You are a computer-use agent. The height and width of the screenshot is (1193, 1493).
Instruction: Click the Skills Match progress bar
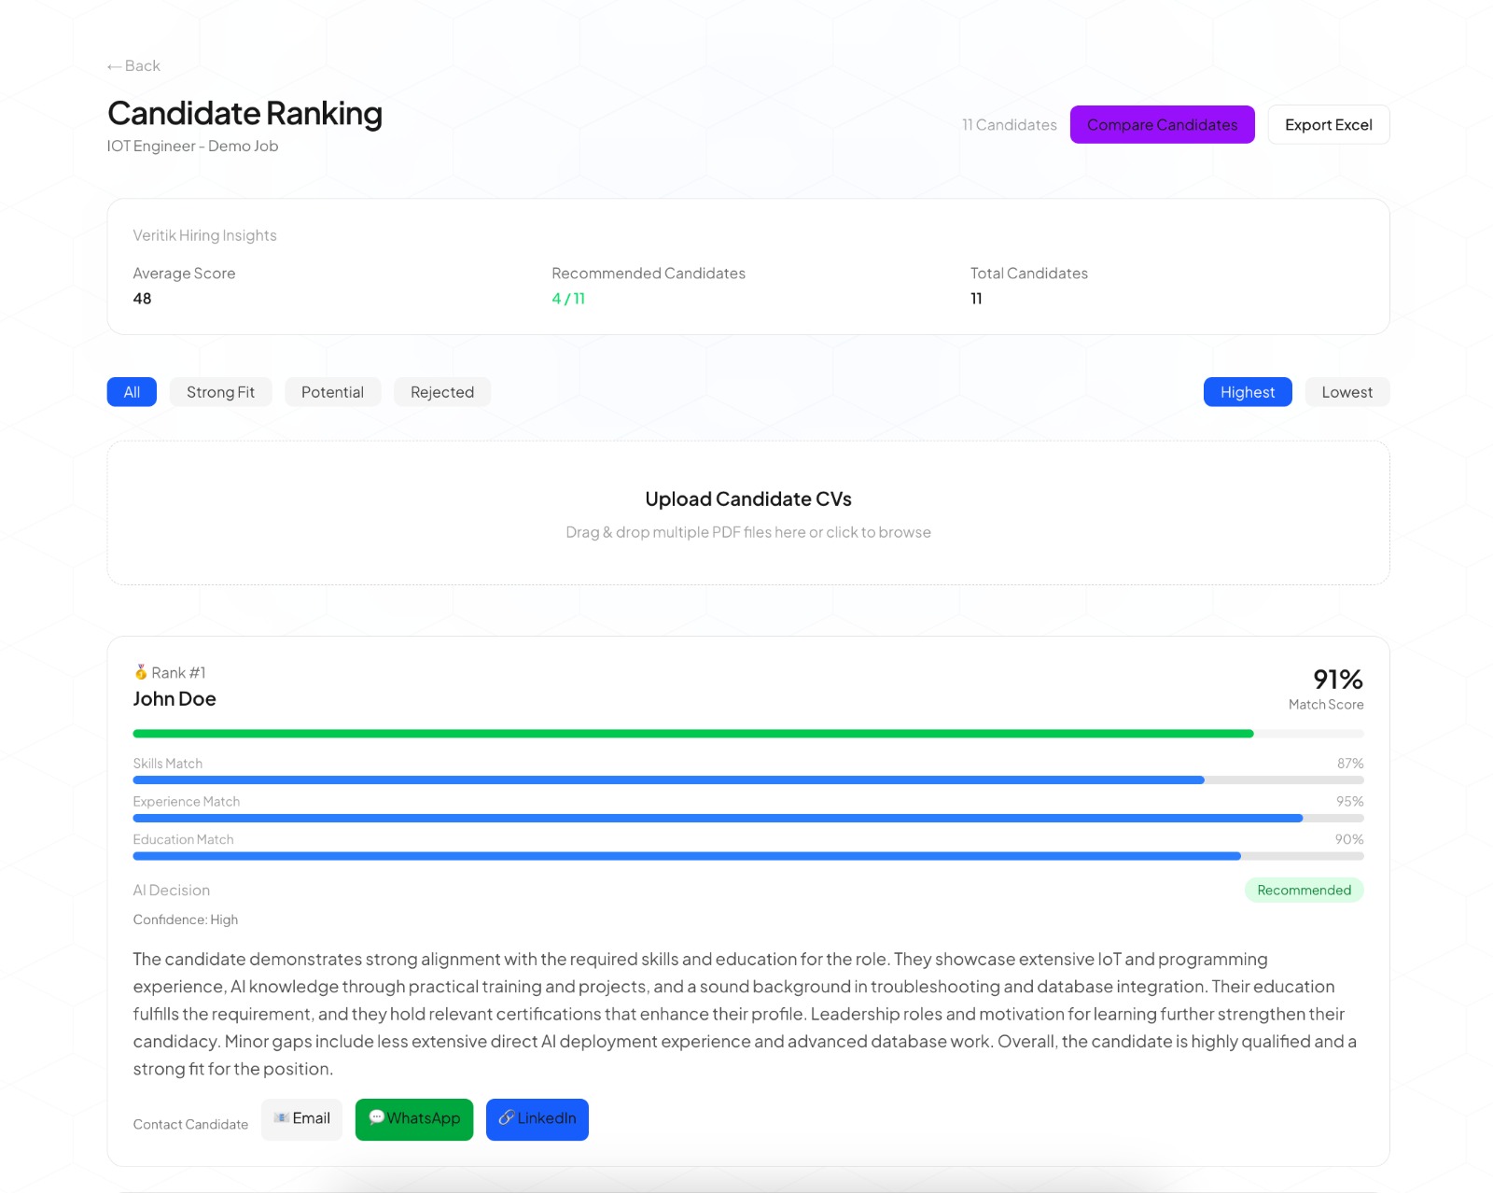pos(668,779)
